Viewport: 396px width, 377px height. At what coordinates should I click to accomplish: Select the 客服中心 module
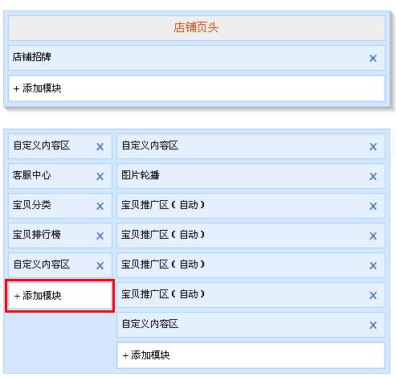coord(60,176)
